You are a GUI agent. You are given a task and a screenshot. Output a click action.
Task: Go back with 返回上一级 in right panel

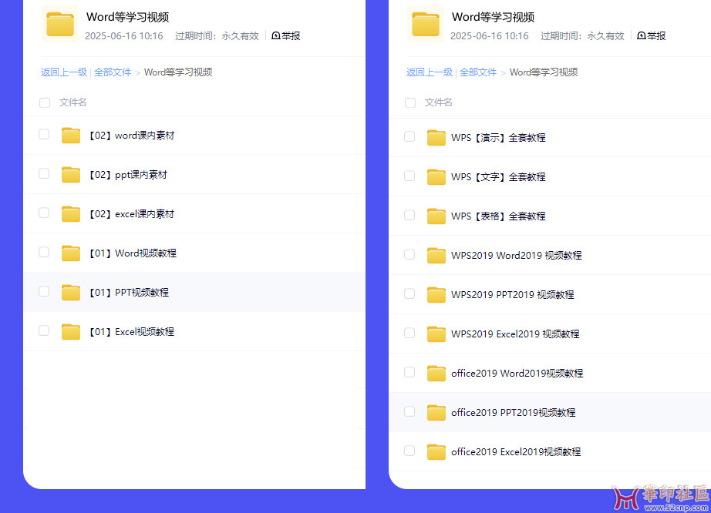[430, 72]
